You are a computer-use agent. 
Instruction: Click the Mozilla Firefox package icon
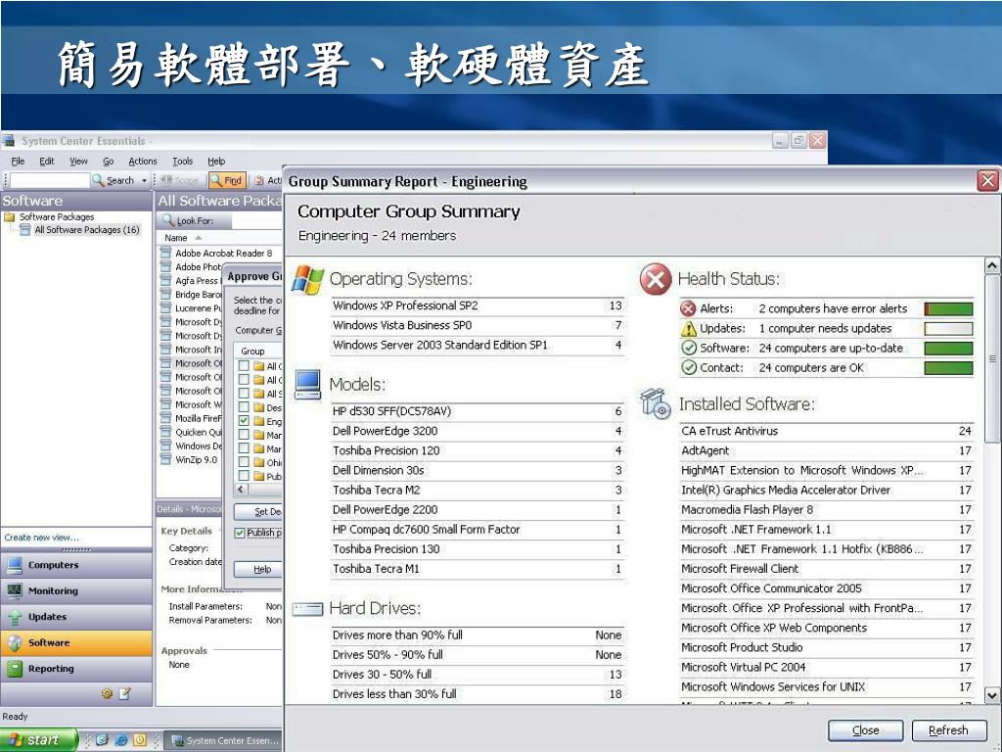[165, 418]
